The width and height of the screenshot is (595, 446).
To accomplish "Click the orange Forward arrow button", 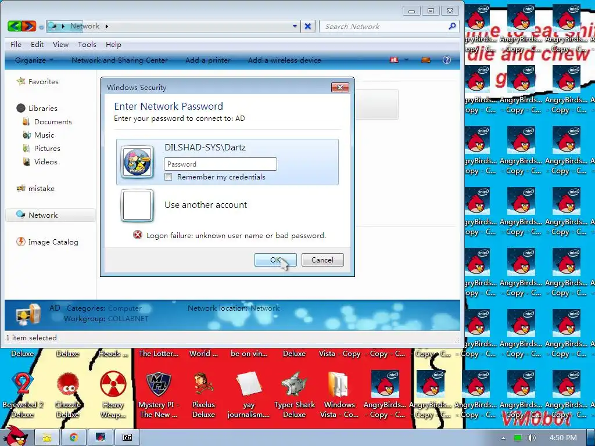I will coord(29,26).
